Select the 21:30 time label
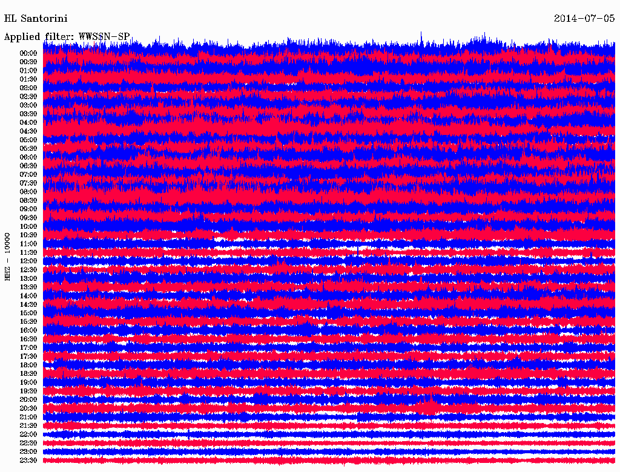This screenshot has width=620, height=472. pyautogui.click(x=28, y=426)
